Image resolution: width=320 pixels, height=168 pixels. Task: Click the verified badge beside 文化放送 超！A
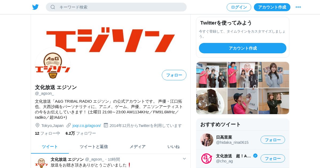255,156
